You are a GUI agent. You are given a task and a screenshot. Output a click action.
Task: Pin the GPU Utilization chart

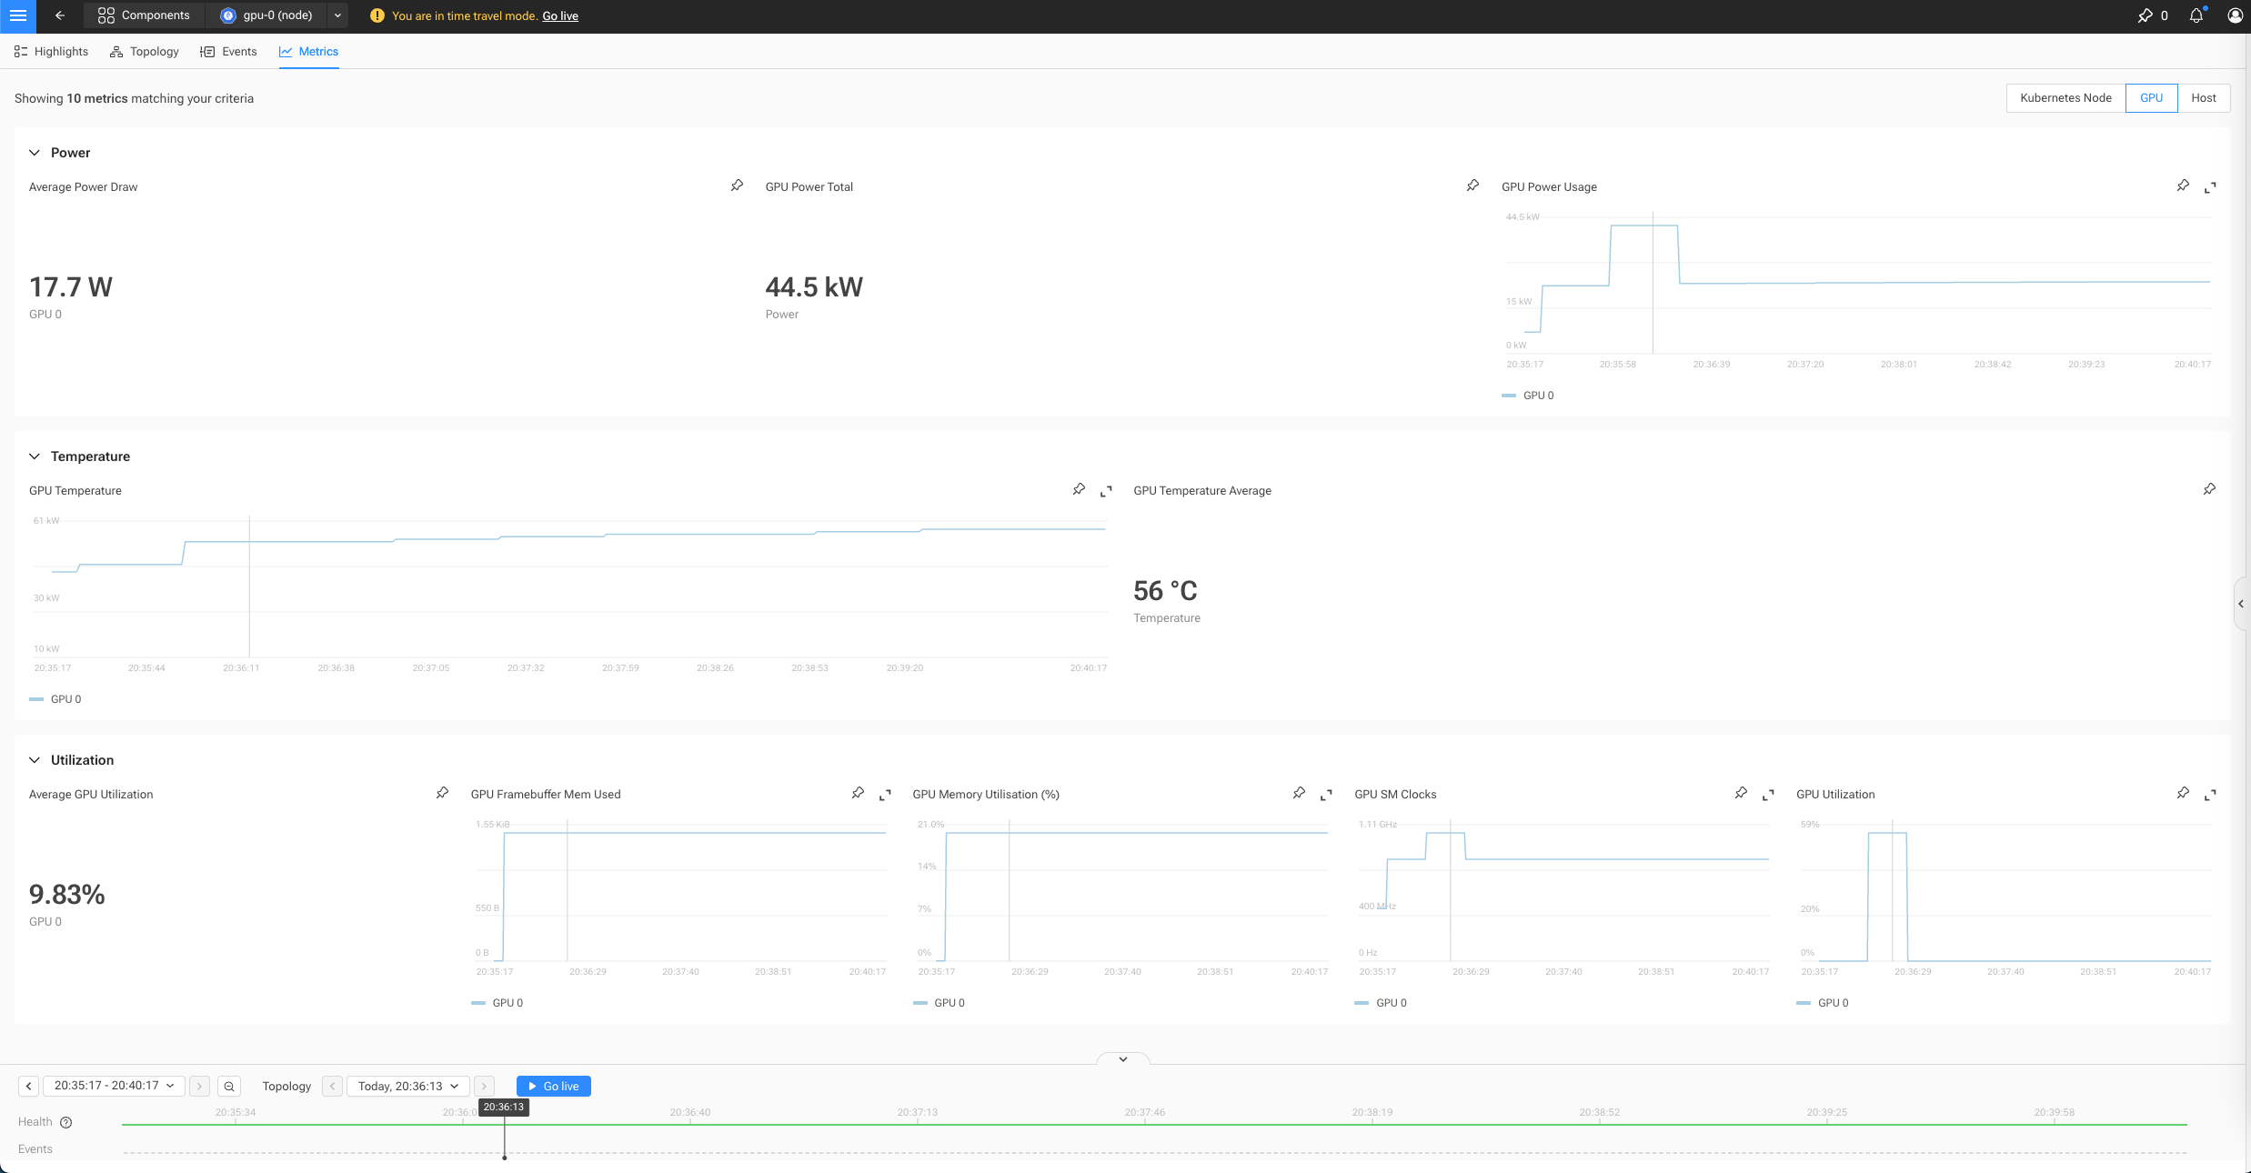click(x=2183, y=793)
